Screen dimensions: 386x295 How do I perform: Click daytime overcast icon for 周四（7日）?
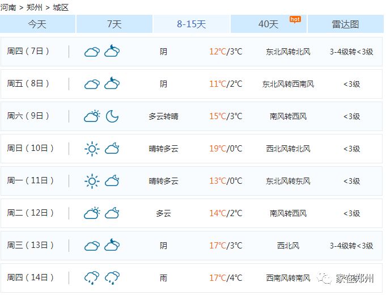point(92,52)
